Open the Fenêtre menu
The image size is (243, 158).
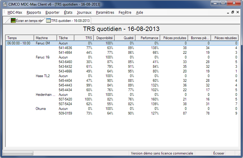point(125,12)
